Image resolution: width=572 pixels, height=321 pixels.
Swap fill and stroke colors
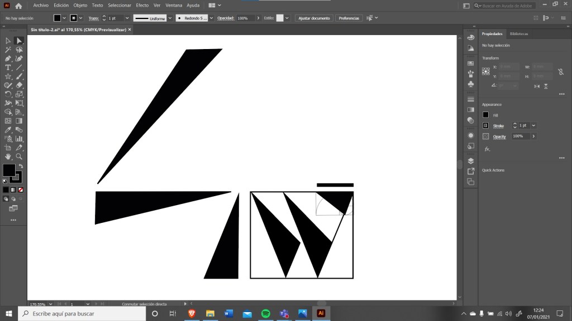click(x=21, y=166)
